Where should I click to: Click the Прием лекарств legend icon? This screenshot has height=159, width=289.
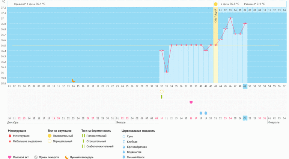coord(36,157)
